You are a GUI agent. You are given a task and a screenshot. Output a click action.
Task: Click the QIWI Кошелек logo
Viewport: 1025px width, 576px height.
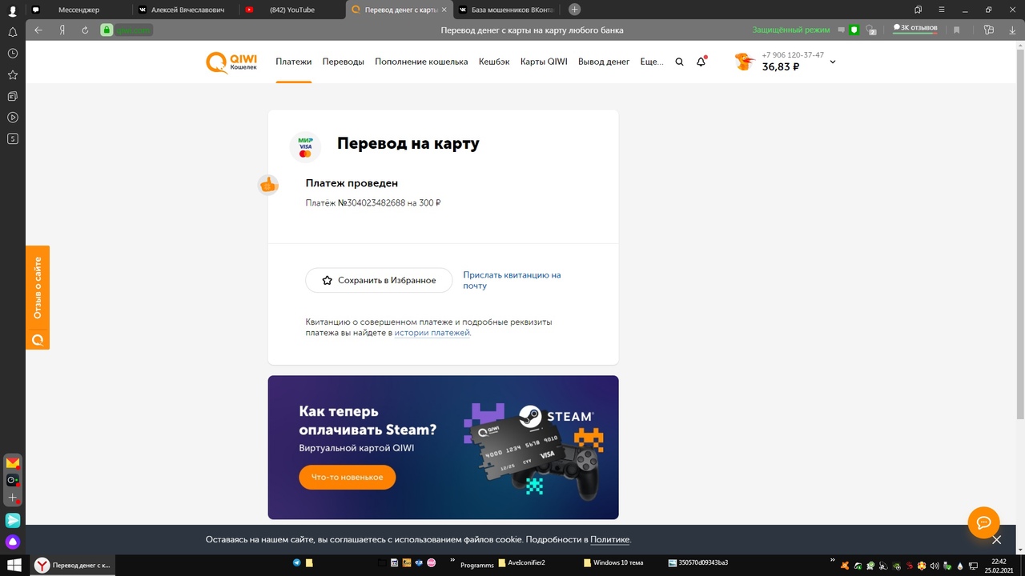coord(231,62)
